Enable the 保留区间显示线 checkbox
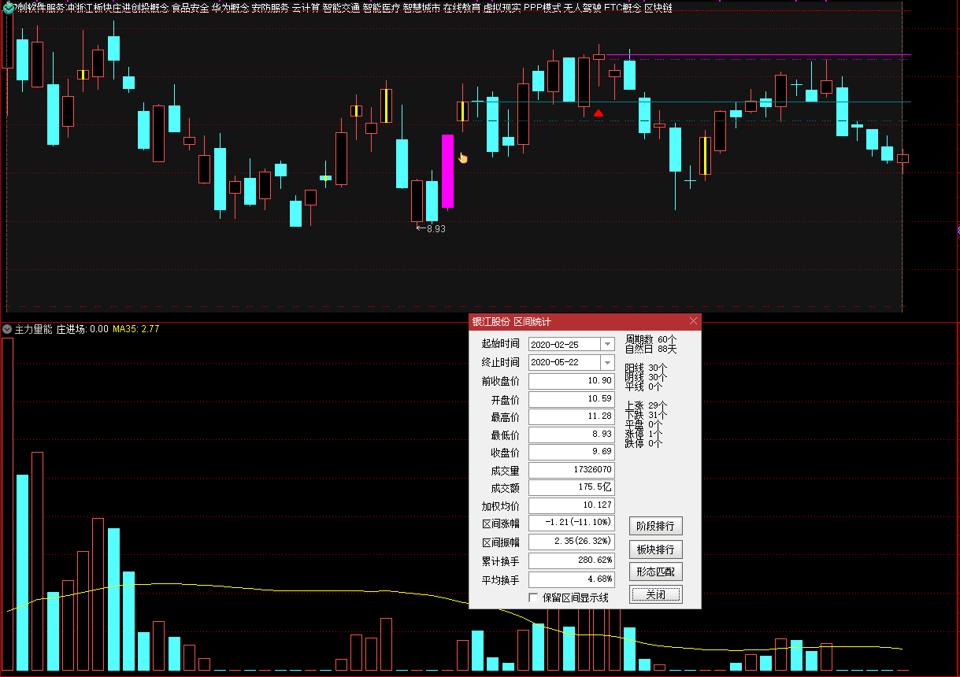 tap(534, 597)
